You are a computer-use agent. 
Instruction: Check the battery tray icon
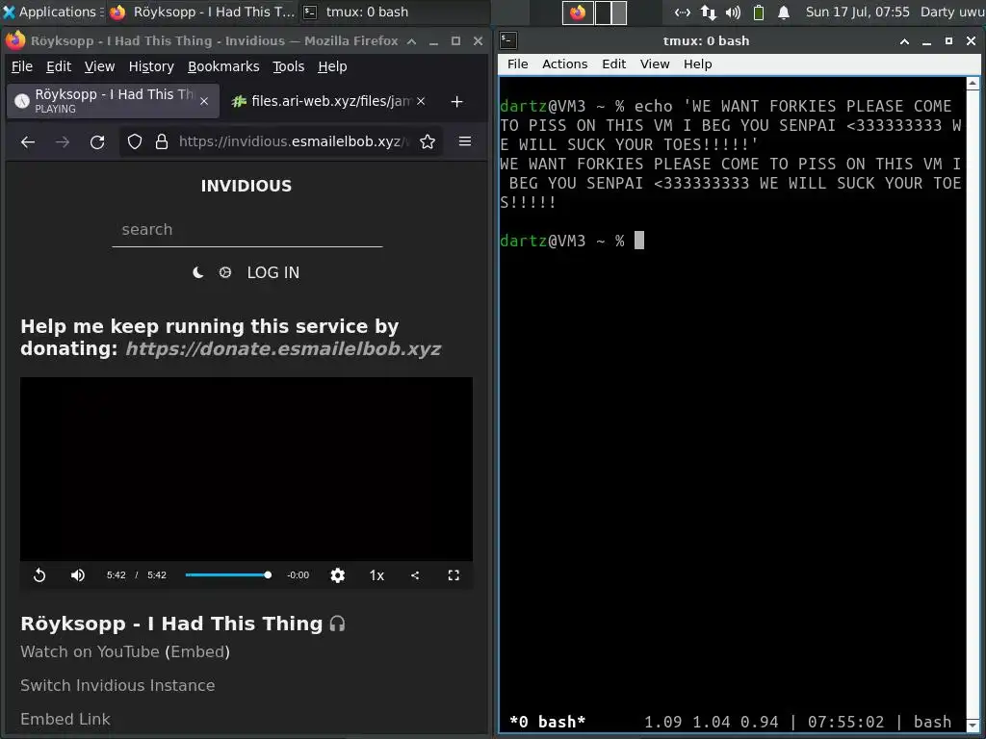759,12
